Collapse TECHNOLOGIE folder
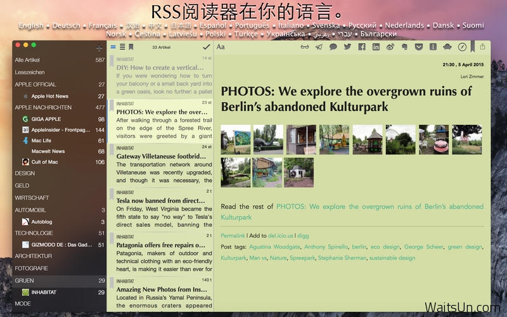Image resolution: width=507 pixels, height=317 pixels. coord(60,233)
